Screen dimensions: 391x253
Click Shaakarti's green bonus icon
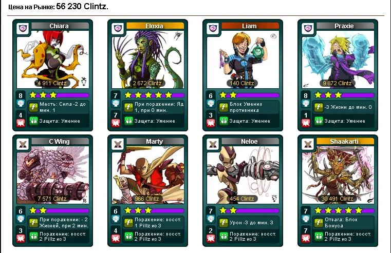(x=319, y=236)
